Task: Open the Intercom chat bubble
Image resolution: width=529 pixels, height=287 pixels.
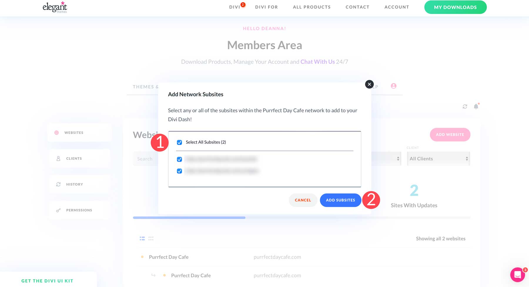Action: (518, 275)
